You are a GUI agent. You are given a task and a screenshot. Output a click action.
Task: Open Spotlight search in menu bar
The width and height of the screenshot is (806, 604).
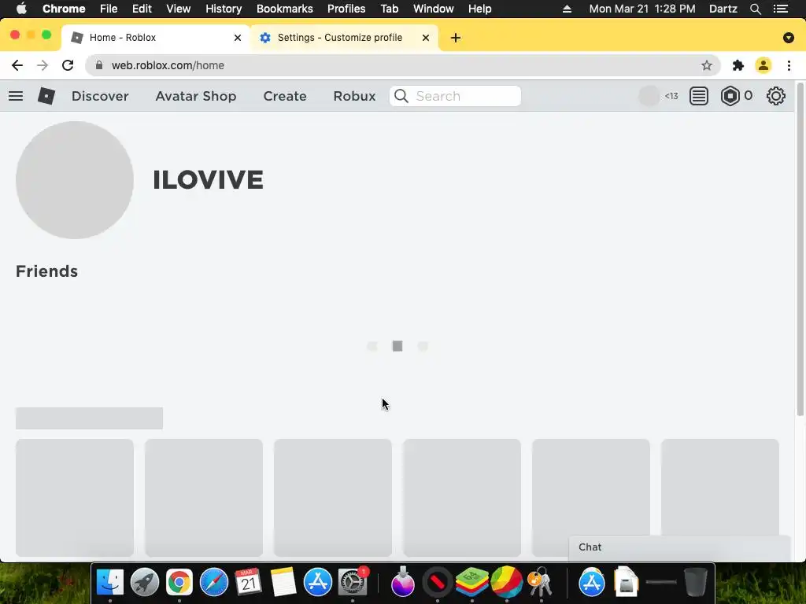click(756, 9)
